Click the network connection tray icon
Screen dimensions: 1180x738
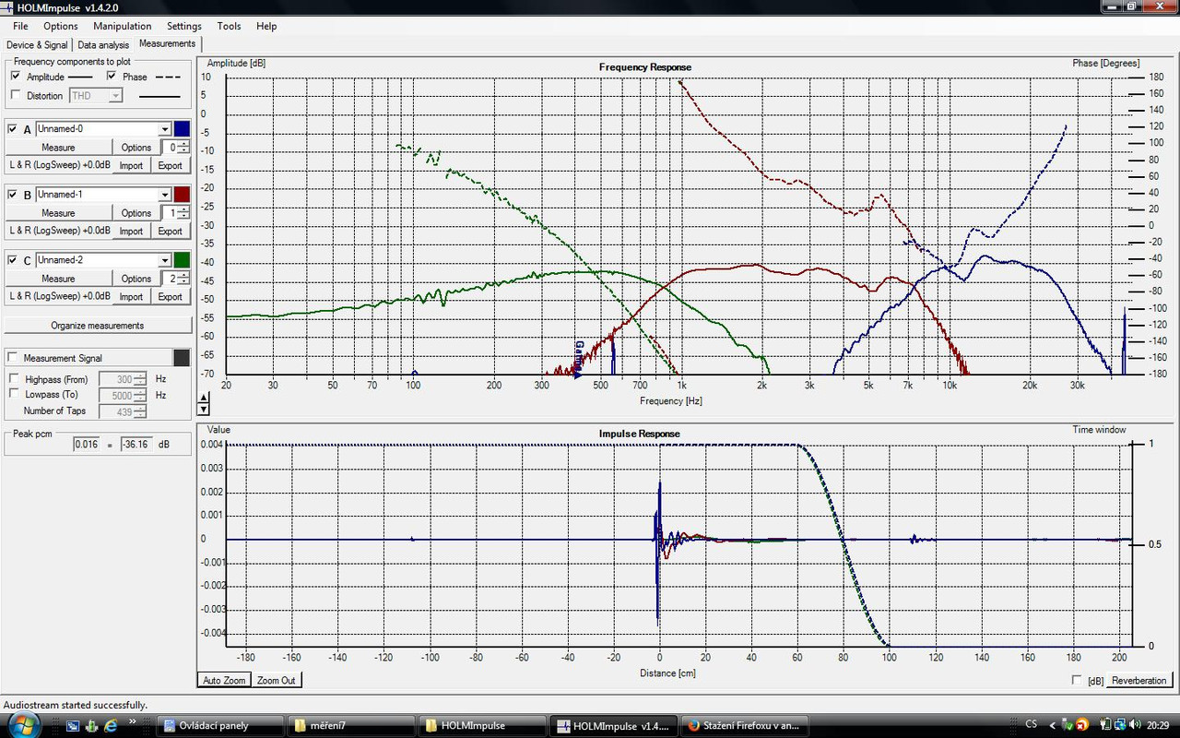[x=1119, y=726]
